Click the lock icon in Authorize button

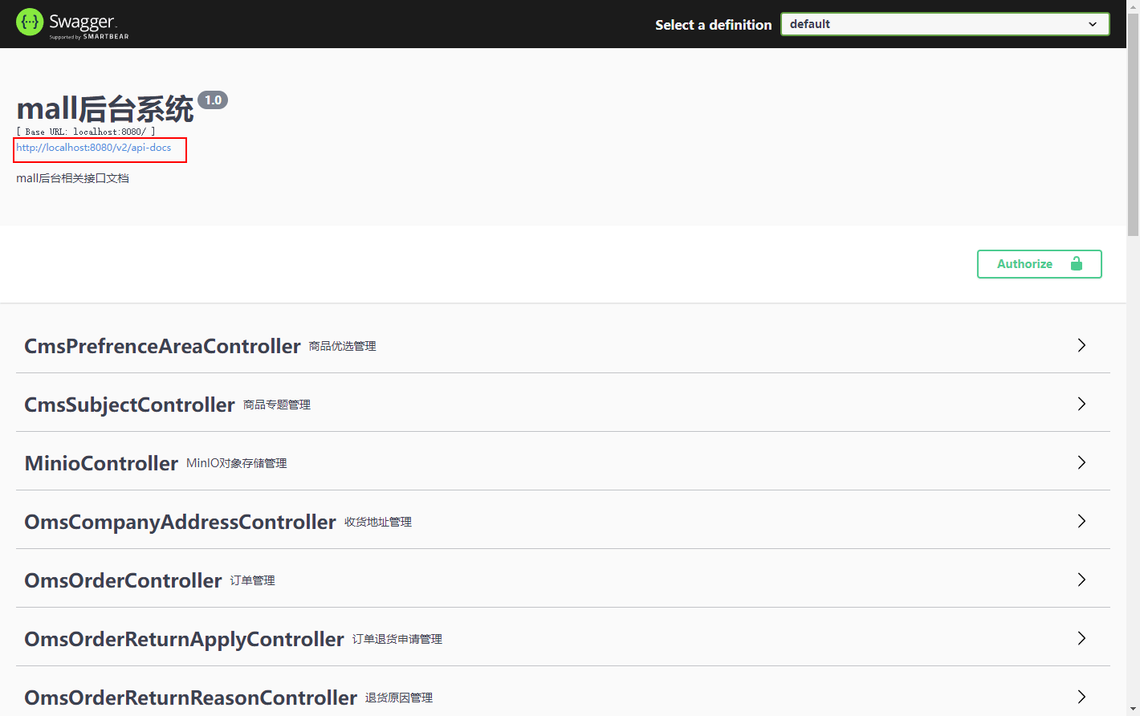pyautogui.click(x=1076, y=264)
